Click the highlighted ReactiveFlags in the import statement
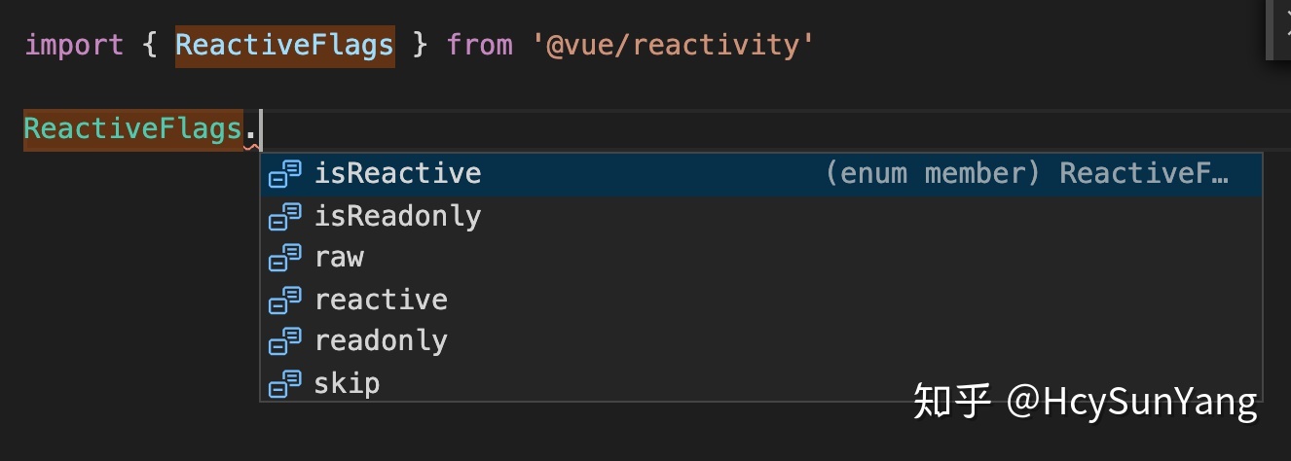This screenshot has height=461, width=1291. (x=284, y=45)
